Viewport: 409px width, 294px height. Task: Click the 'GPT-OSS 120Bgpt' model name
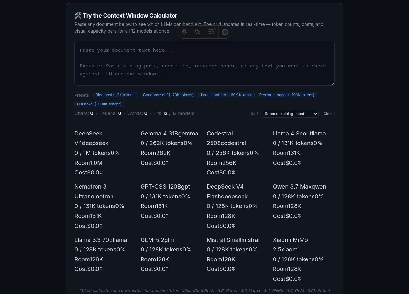165,187
